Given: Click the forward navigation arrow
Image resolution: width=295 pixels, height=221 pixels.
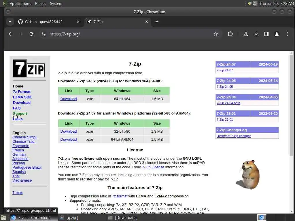Looking at the screenshot, I should pyautogui.click(x=21, y=34).
